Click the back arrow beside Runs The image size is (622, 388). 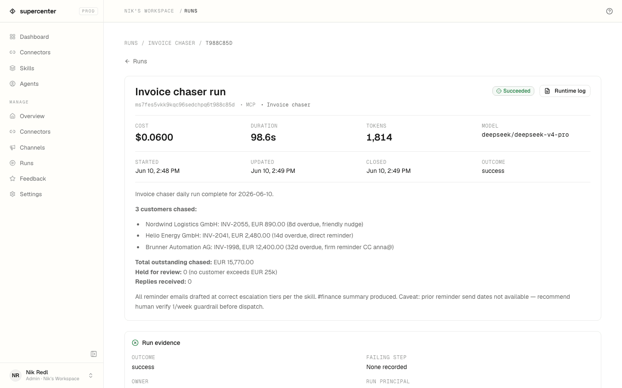click(127, 61)
